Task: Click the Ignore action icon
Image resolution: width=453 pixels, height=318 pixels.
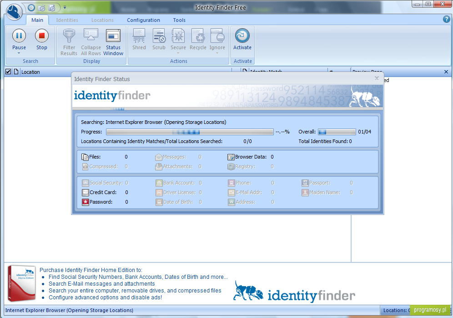Action: tap(217, 36)
